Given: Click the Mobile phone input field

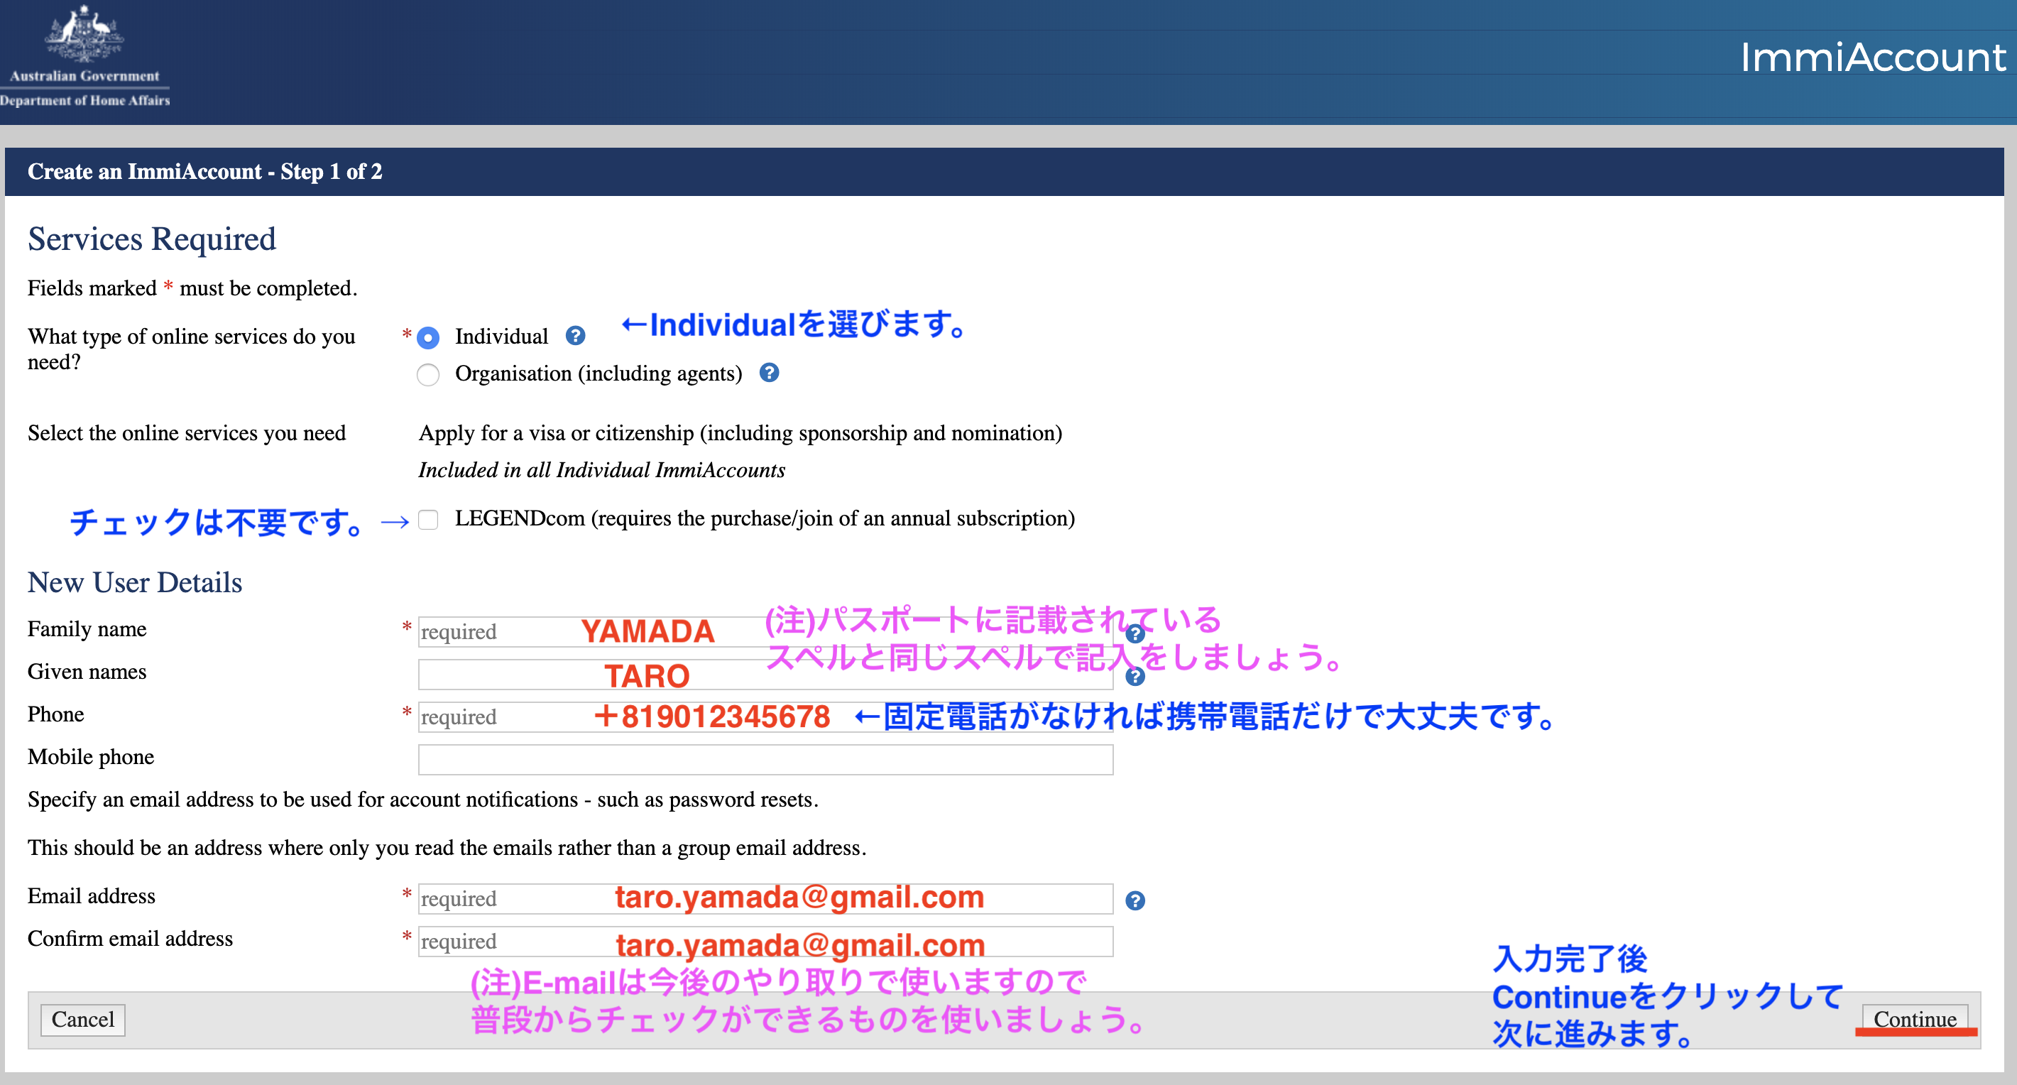Looking at the screenshot, I should [x=766, y=760].
